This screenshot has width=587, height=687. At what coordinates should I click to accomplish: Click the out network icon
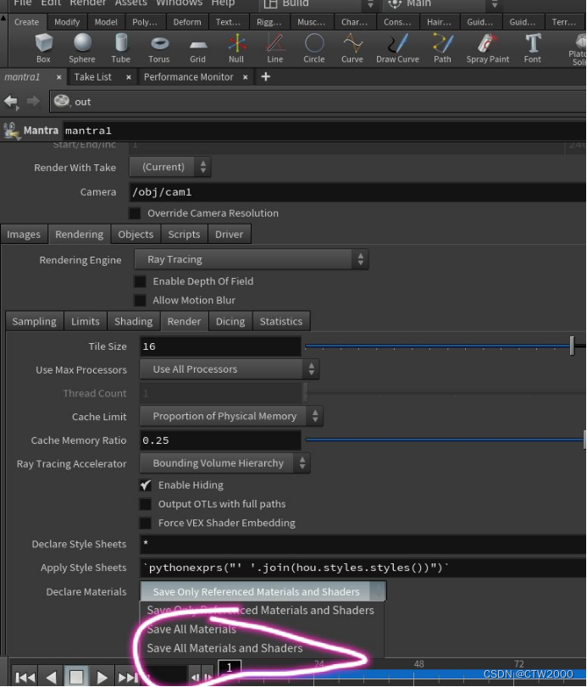pos(61,101)
